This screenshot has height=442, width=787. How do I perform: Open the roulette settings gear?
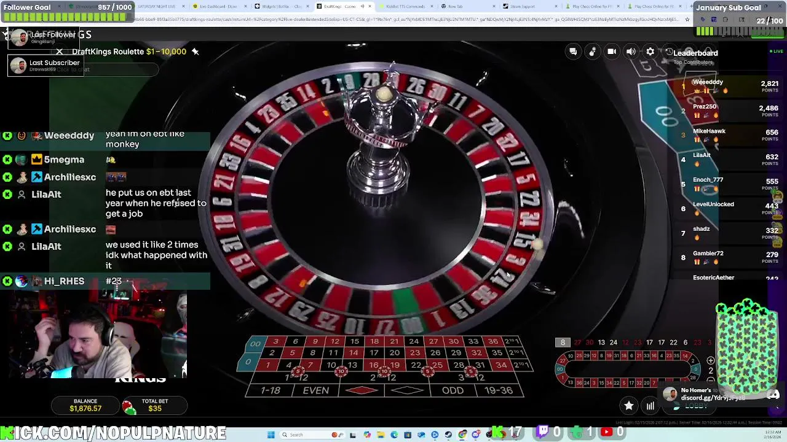[x=650, y=52]
